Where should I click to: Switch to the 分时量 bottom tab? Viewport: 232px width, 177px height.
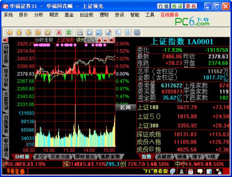(x=22, y=156)
